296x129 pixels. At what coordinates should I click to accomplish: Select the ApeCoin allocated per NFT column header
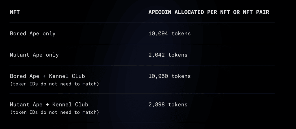pos(209,12)
